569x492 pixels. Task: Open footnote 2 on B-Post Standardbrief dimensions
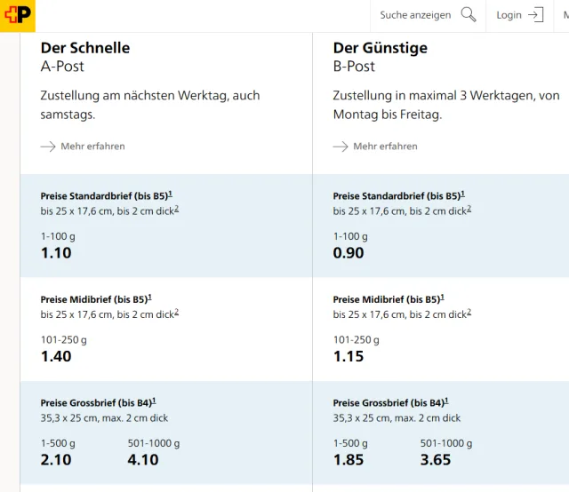pyautogui.click(x=469, y=209)
